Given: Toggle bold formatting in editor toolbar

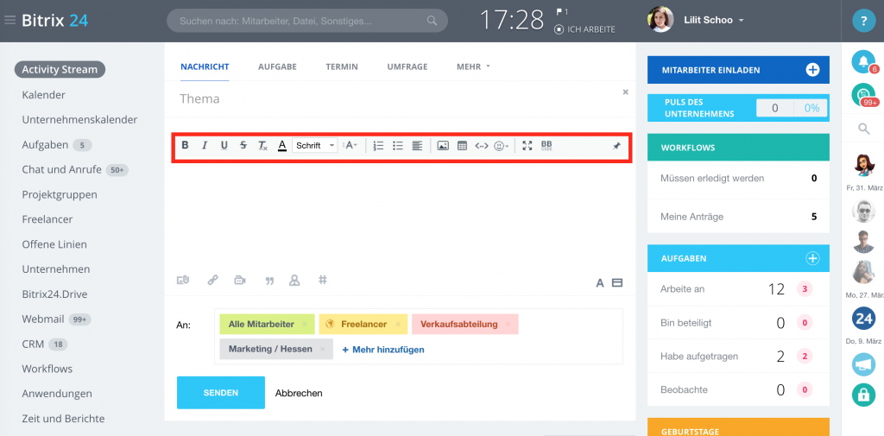Looking at the screenshot, I should coord(185,146).
